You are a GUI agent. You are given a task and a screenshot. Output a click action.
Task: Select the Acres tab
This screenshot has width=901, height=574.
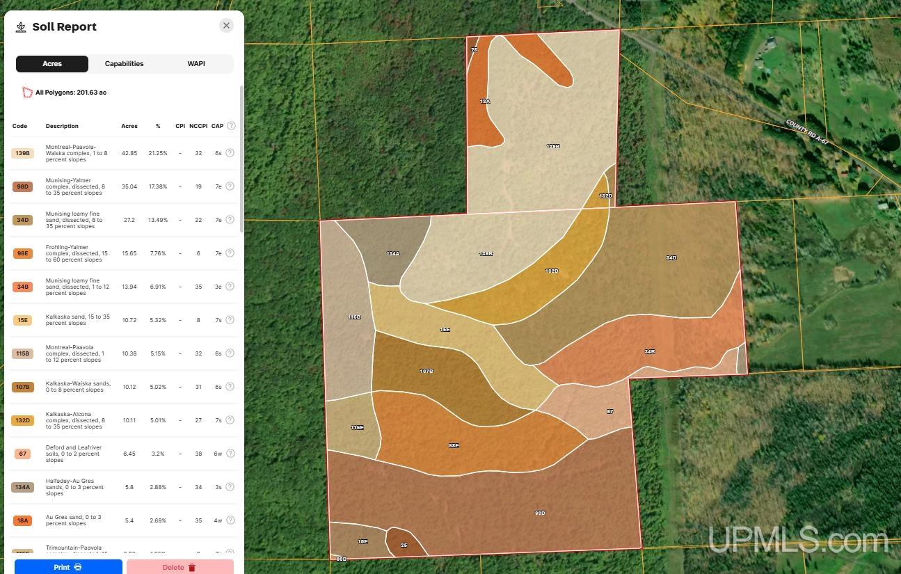52,64
